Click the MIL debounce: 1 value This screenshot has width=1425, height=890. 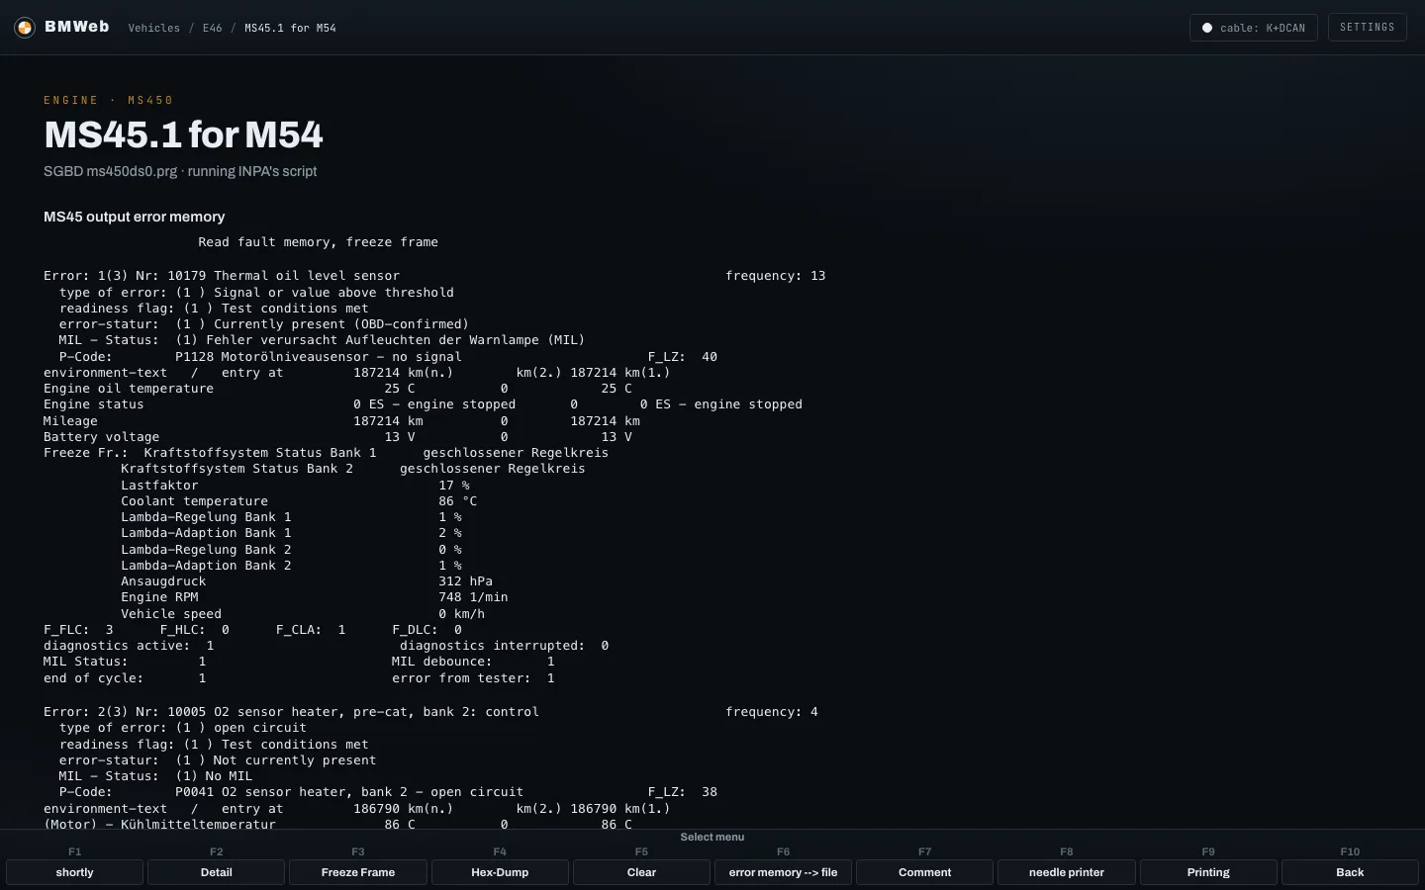[x=473, y=662]
